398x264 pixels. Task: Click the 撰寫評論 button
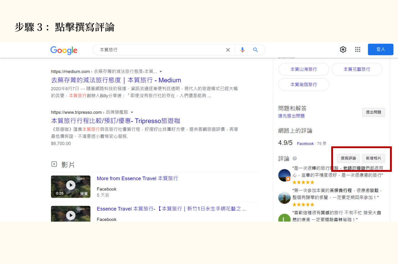pyautogui.click(x=348, y=158)
